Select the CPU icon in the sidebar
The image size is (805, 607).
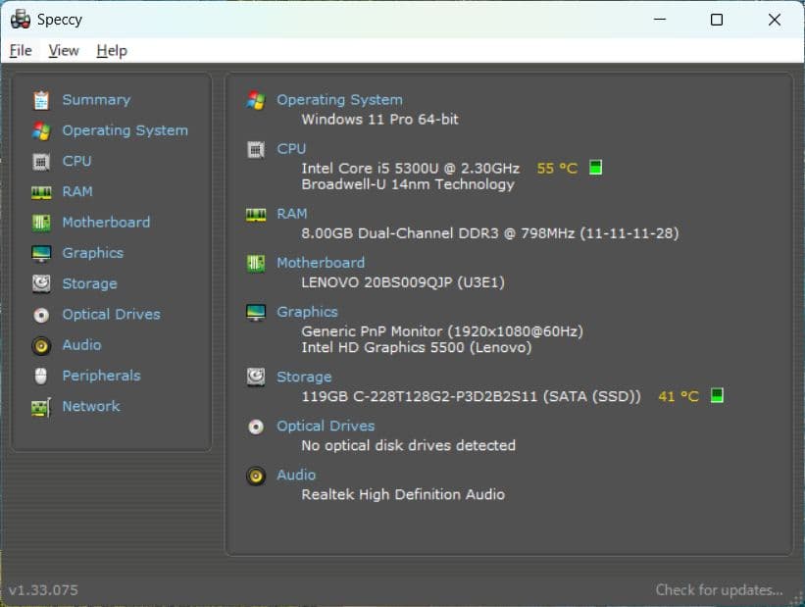click(40, 161)
